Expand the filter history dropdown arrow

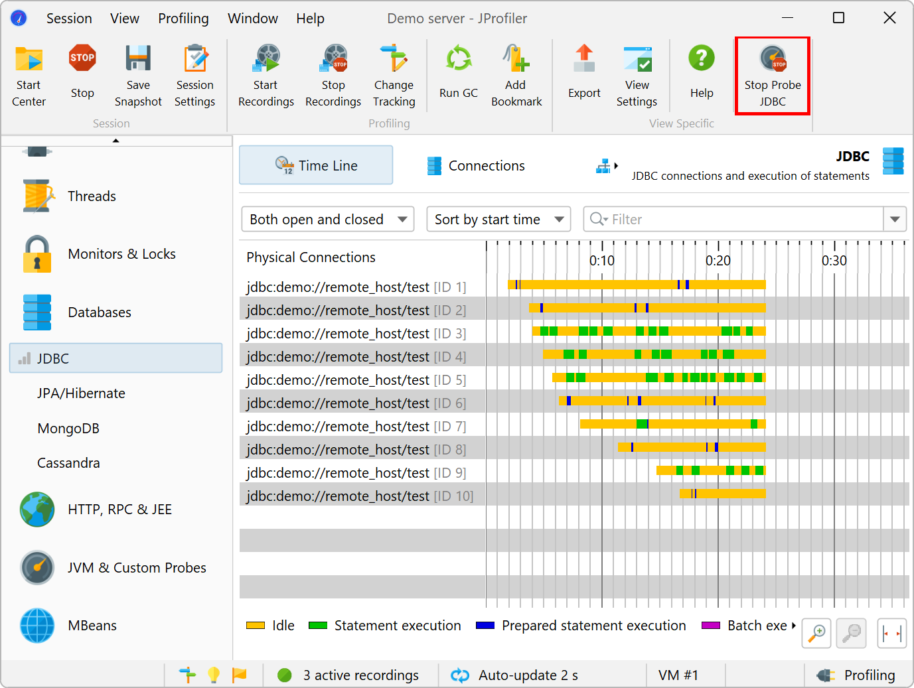click(x=895, y=220)
